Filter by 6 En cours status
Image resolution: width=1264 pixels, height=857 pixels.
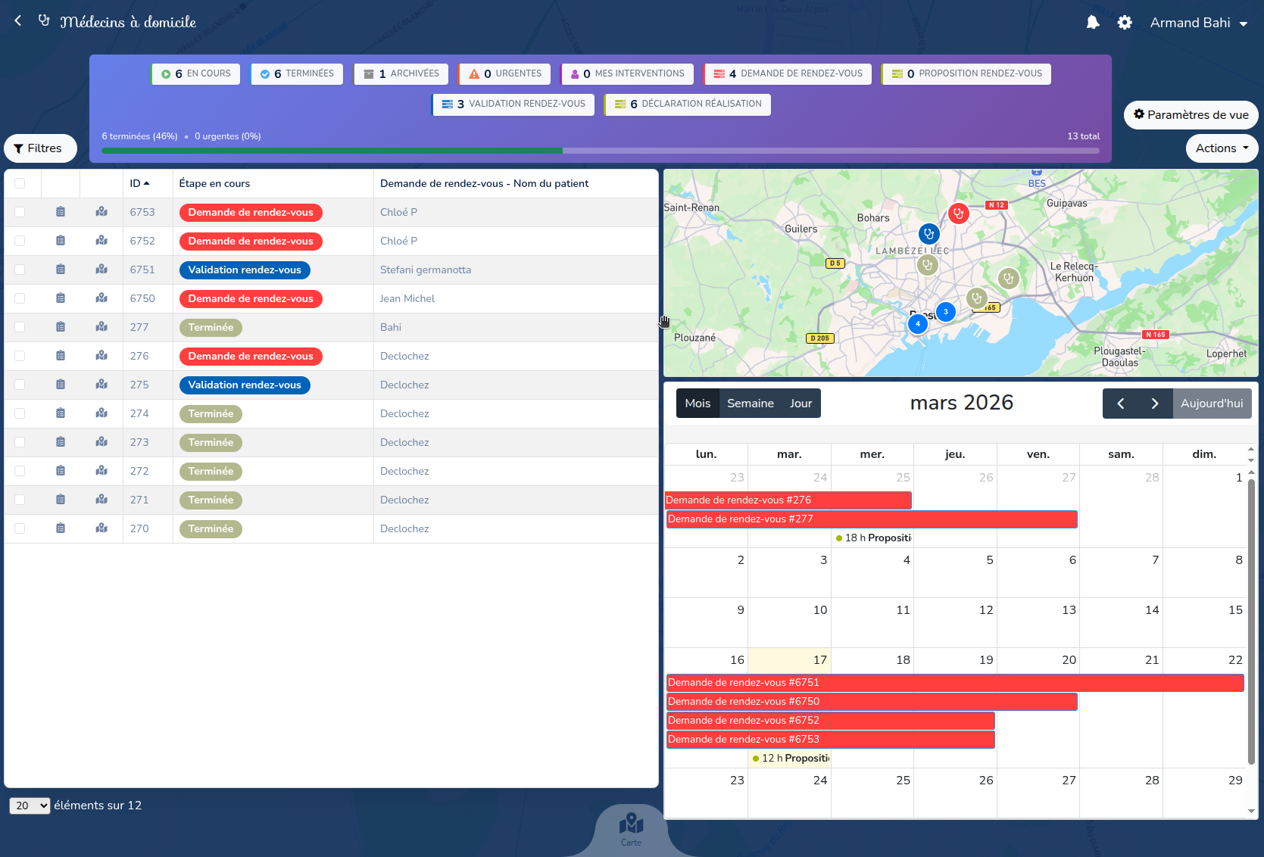click(195, 73)
